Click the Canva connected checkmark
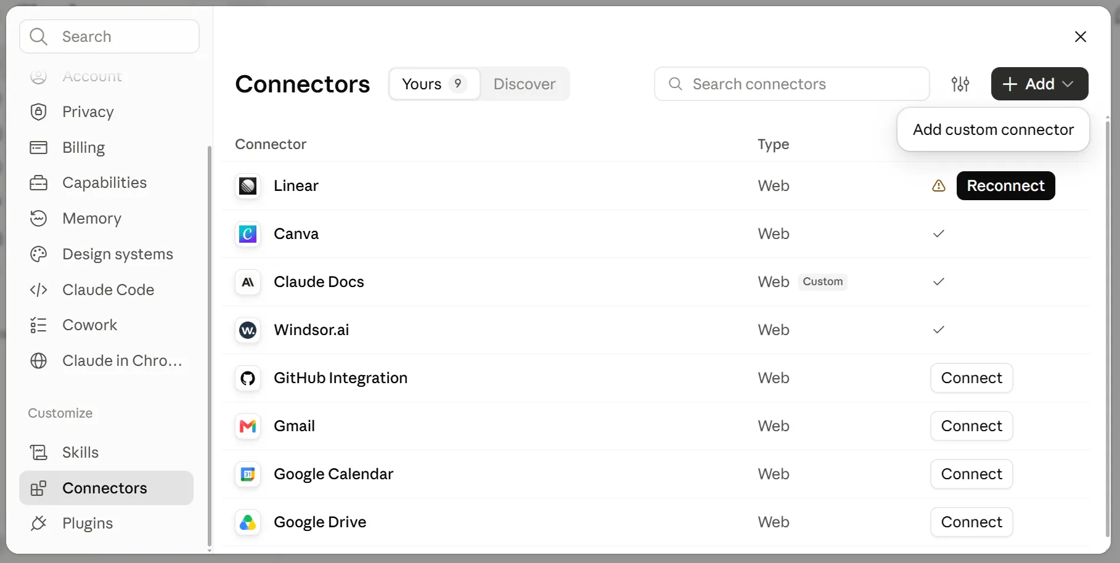This screenshot has height=563, width=1120. coord(939,234)
